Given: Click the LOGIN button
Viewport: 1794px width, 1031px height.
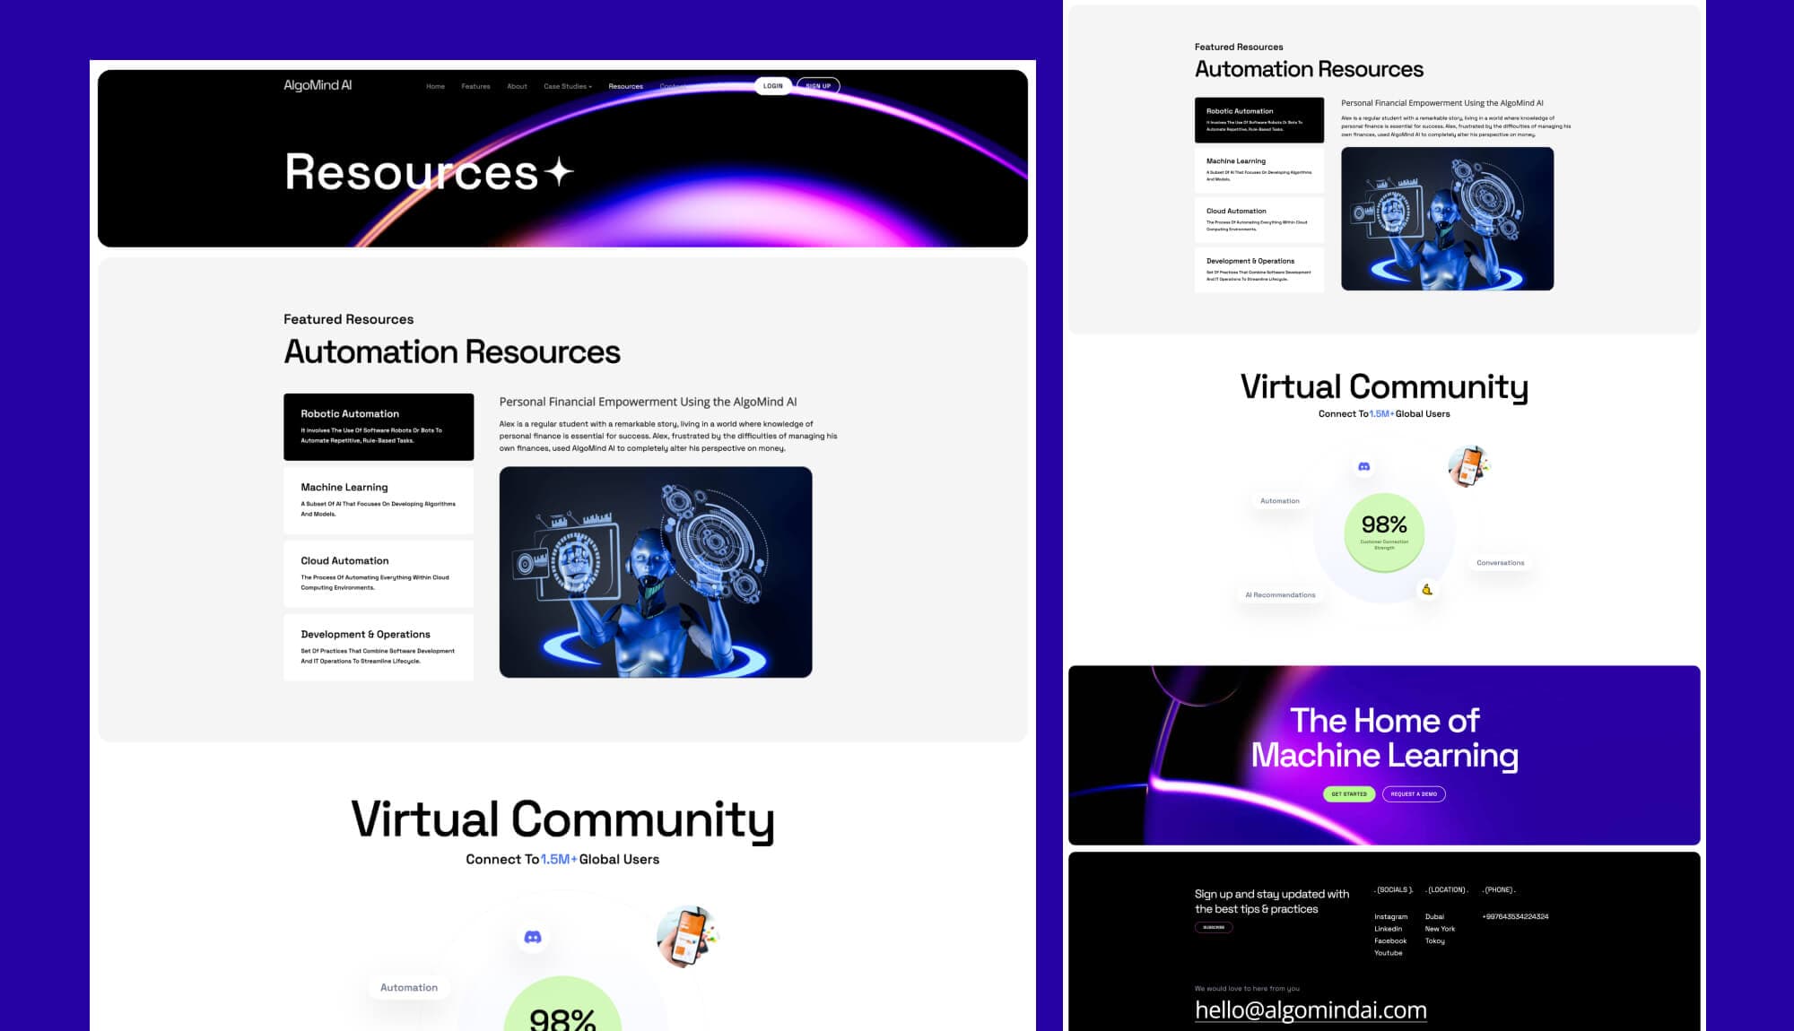Looking at the screenshot, I should pyautogui.click(x=772, y=85).
